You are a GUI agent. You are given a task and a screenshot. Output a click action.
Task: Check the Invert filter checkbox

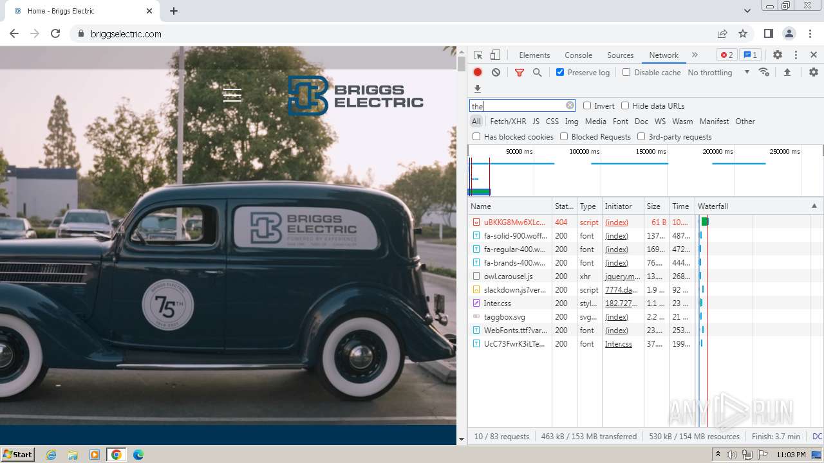coord(587,105)
